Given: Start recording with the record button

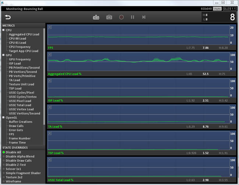Looking at the screenshot, I should coord(121,17).
